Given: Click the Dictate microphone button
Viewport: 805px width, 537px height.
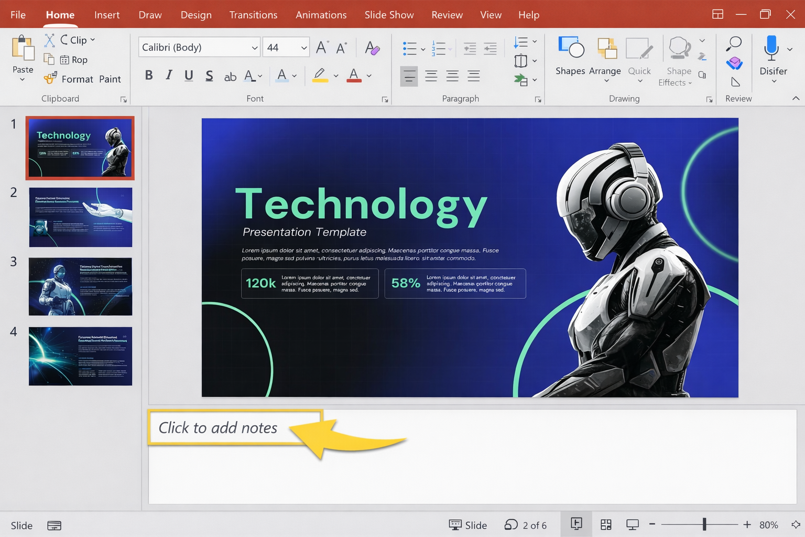Looking at the screenshot, I should point(770,48).
